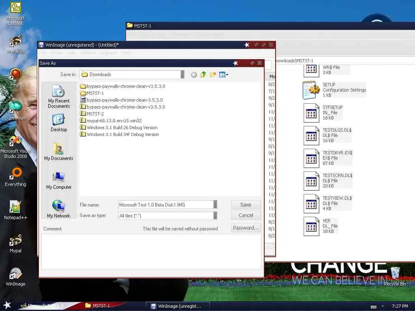This screenshot has width=415, height=311.
Task: Create New Folder icon in Save As
Action: pyautogui.click(x=212, y=75)
